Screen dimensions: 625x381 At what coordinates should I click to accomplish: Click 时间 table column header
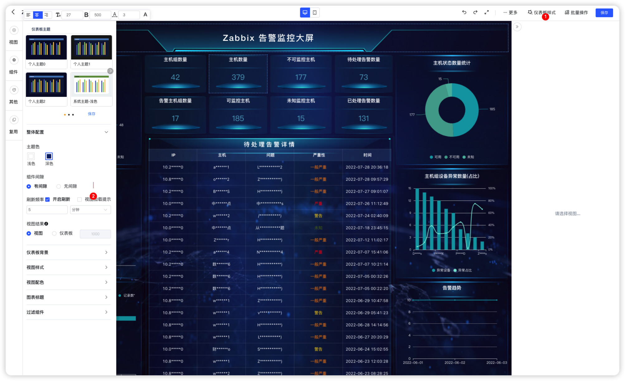(x=367, y=155)
